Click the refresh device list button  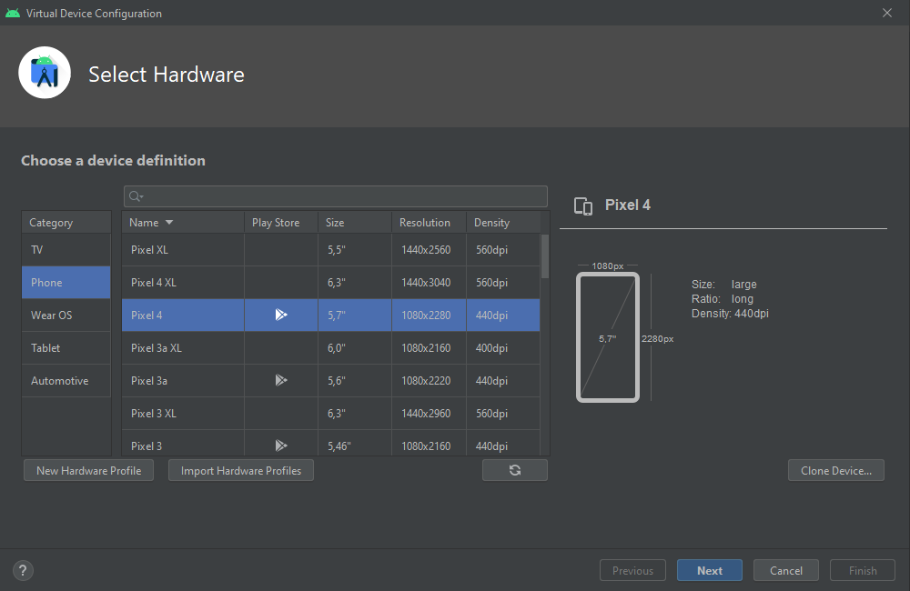coord(515,470)
